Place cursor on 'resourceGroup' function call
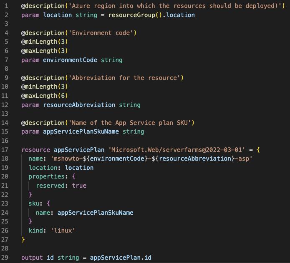This screenshot has height=263, width=290. pos(131,15)
